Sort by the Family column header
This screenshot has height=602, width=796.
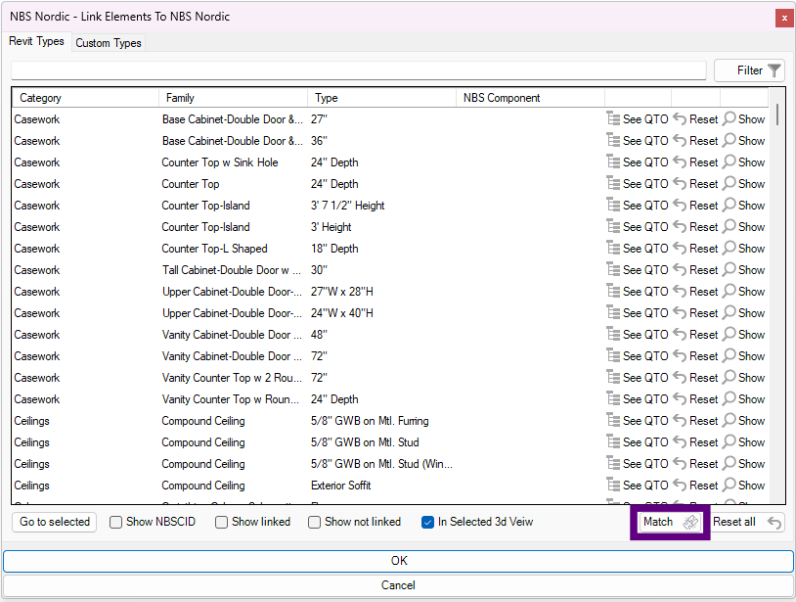click(233, 98)
